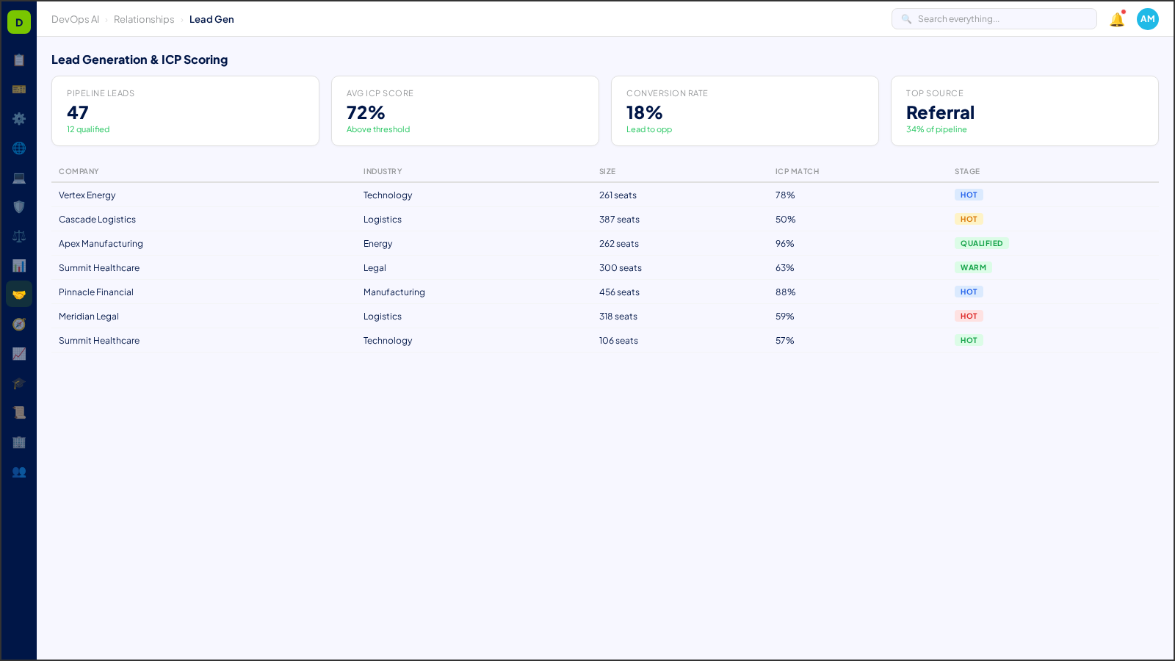Select the compass icon in sidebar
This screenshot has width=1175, height=661.
point(18,324)
